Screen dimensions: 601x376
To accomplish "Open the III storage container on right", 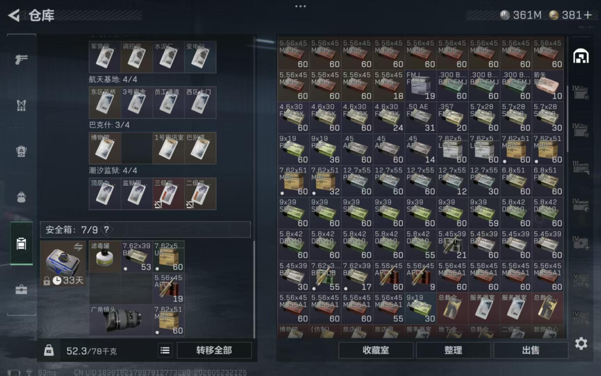I will [x=581, y=167].
